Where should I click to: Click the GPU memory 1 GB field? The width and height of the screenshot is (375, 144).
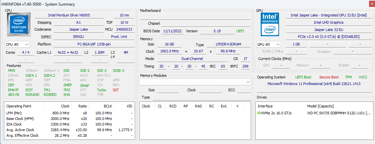296,44
